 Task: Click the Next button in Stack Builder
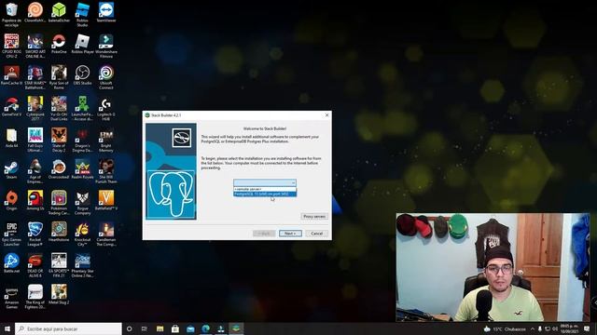tap(290, 234)
